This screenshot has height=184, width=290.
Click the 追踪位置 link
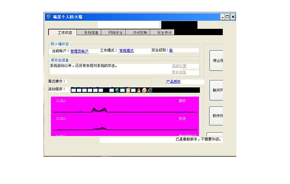point(179,66)
